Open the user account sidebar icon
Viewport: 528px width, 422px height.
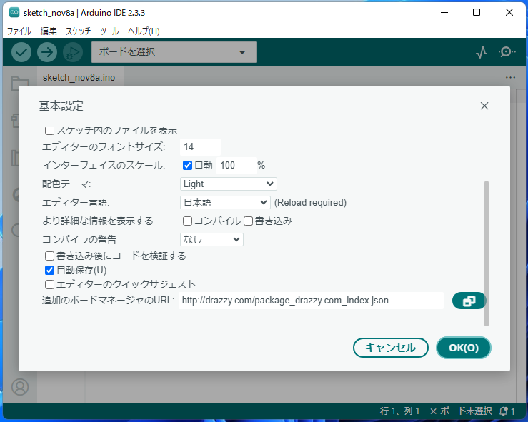[20, 387]
